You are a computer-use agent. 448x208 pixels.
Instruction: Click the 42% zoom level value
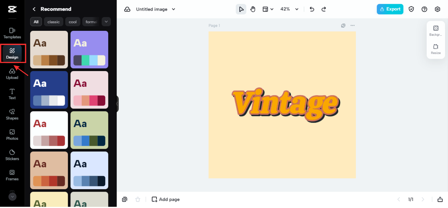point(285,9)
